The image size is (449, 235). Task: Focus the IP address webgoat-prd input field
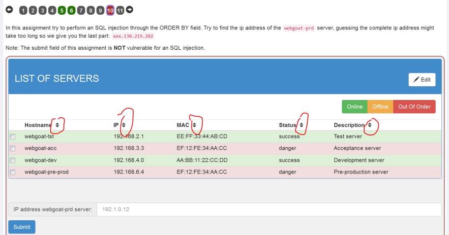(x=269, y=209)
